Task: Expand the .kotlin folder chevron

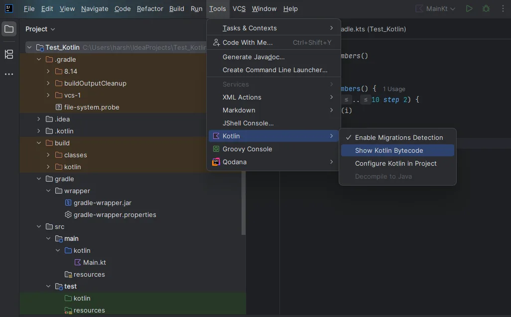Action: (39, 131)
